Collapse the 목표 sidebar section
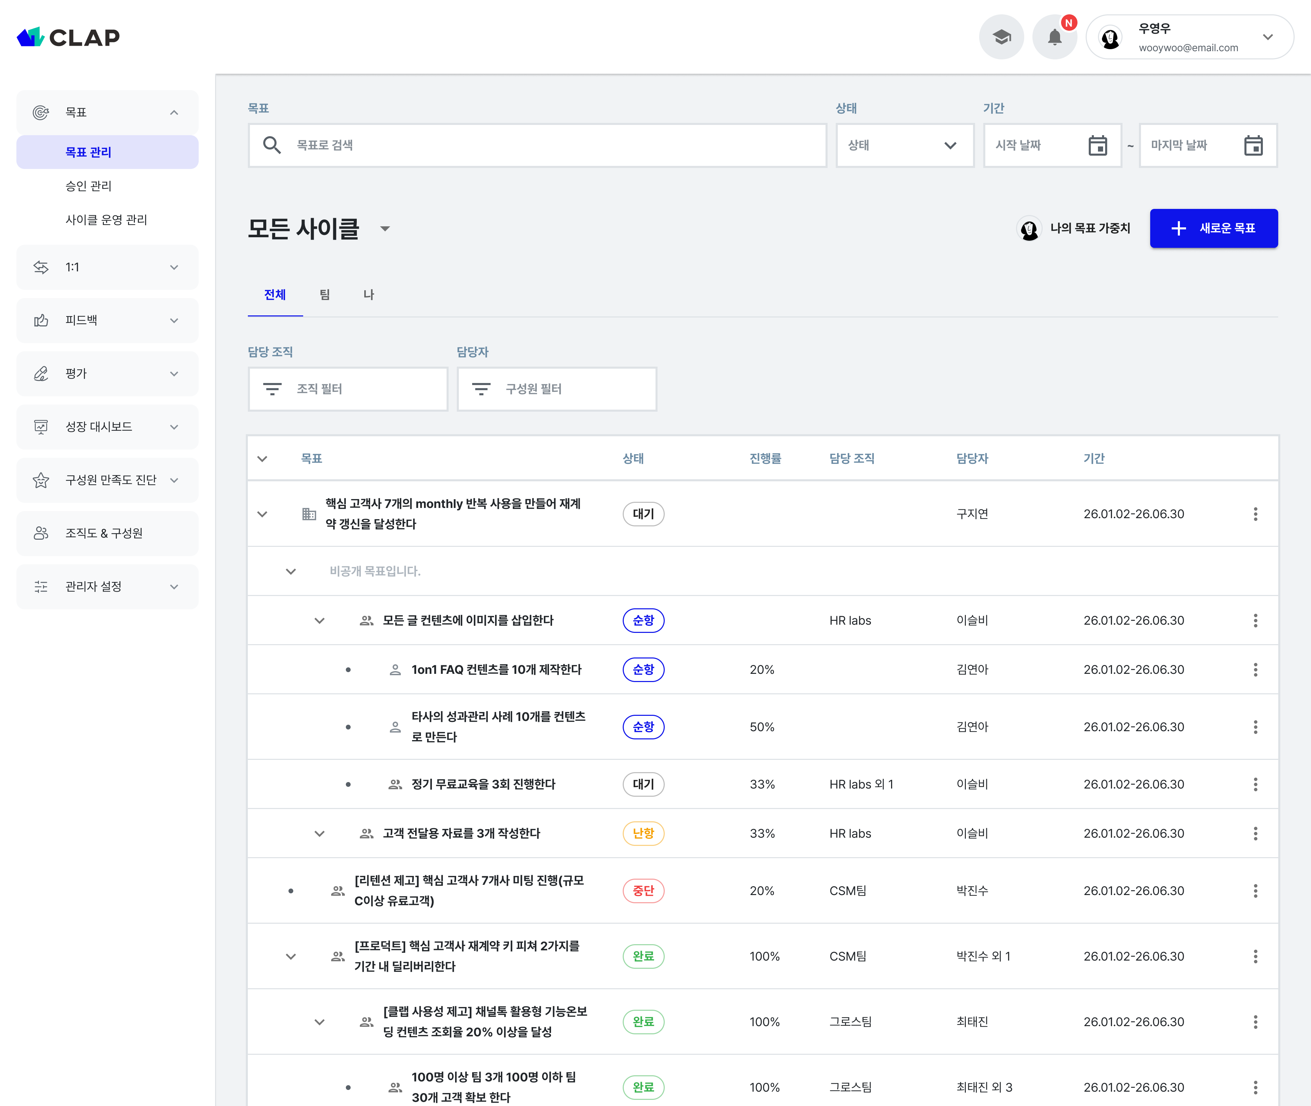The image size is (1311, 1106). pyautogui.click(x=174, y=112)
